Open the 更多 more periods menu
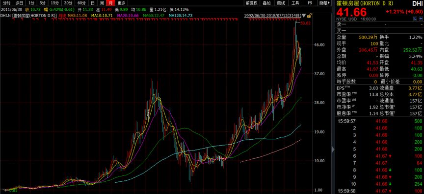This screenshot has height=194, width=424. [x=122, y=3]
